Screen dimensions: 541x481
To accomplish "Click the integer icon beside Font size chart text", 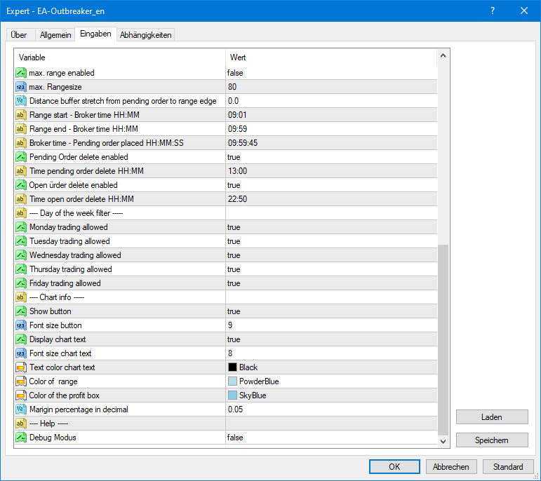I will pos(21,353).
